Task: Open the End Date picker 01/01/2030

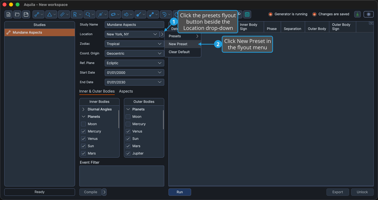Action: 134,82
